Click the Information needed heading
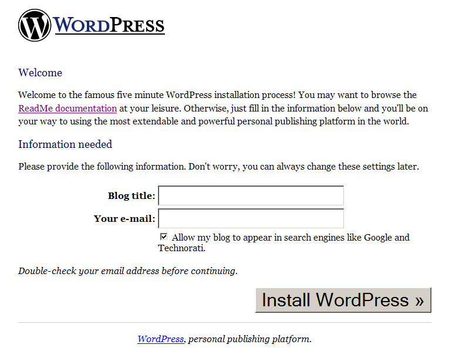Screen dimensions: 449x348 click(65, 144)
